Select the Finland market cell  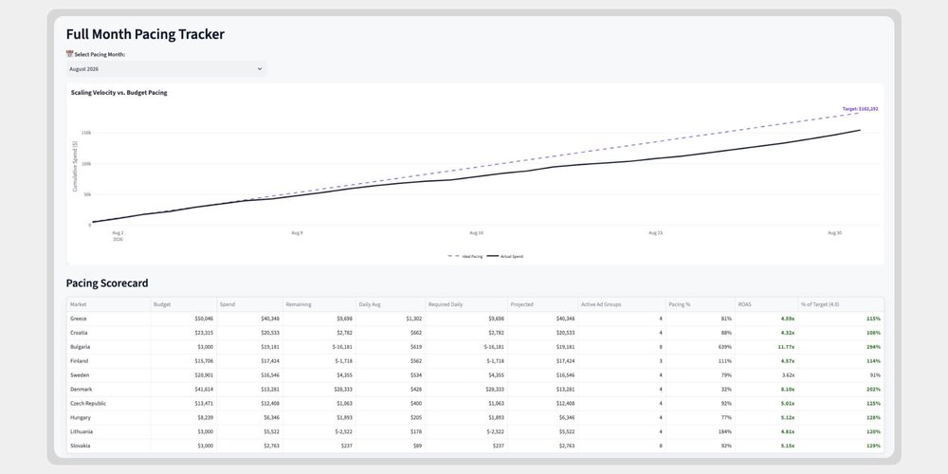[x=108, y=361]
